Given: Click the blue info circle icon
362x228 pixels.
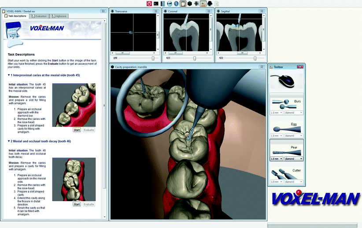Looking at the screenshot, I should 176,4.
